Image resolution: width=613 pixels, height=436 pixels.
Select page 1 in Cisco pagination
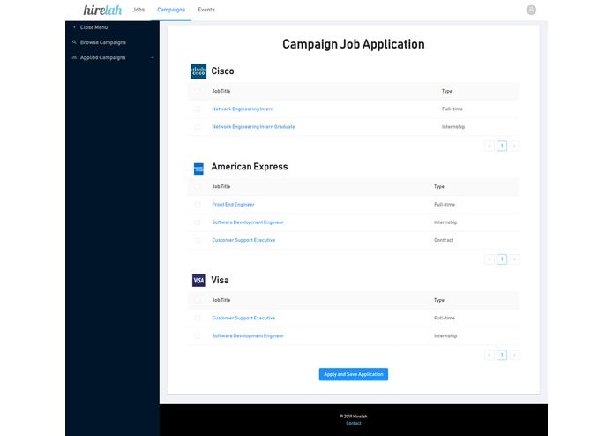[x=502, y=146]
